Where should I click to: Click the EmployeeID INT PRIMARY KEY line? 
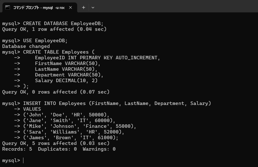(98, 58)
